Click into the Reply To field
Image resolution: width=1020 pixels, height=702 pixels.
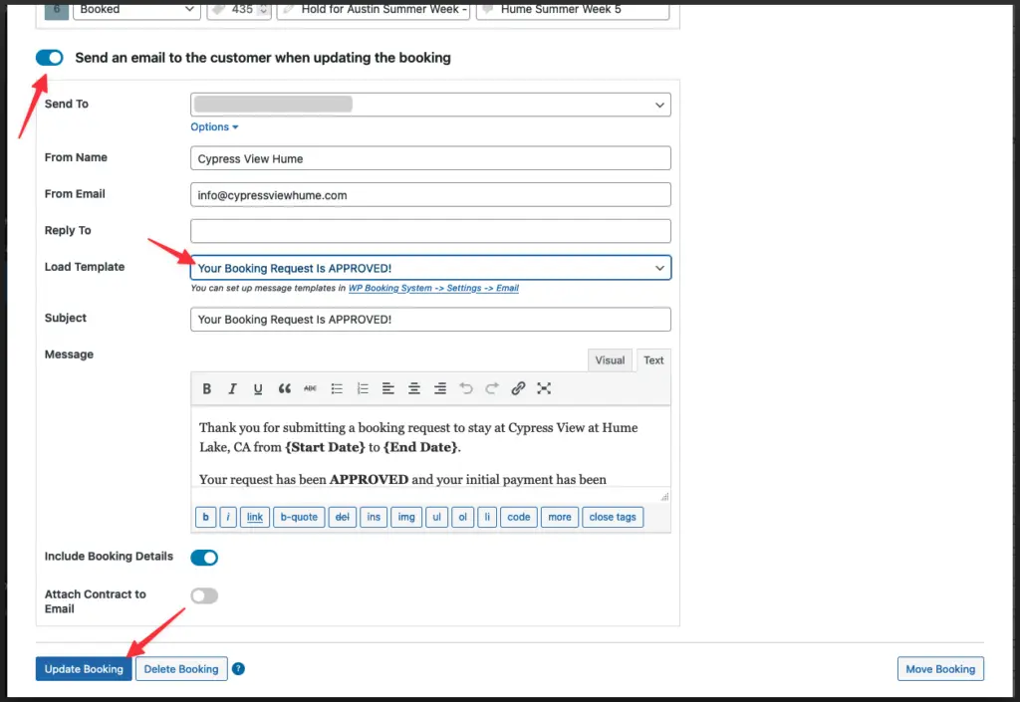430,231
